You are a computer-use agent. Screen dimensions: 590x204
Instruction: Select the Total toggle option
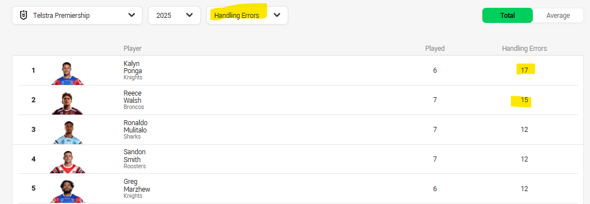pos(507,16)
